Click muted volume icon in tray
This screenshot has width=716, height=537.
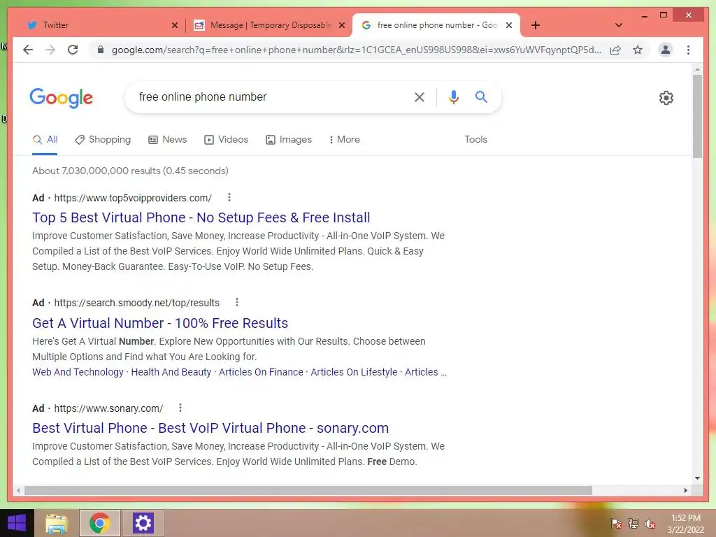(650, 524)
